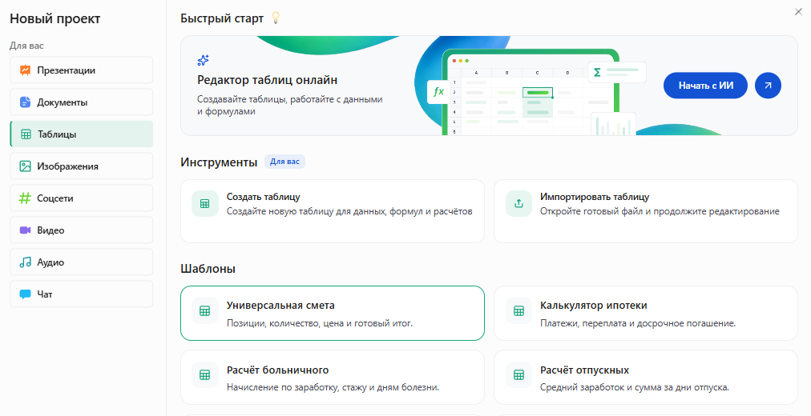Open the Соцсети category
Image resolution: width=811 pixels, height=416 pixels.
tap(81, 198)
